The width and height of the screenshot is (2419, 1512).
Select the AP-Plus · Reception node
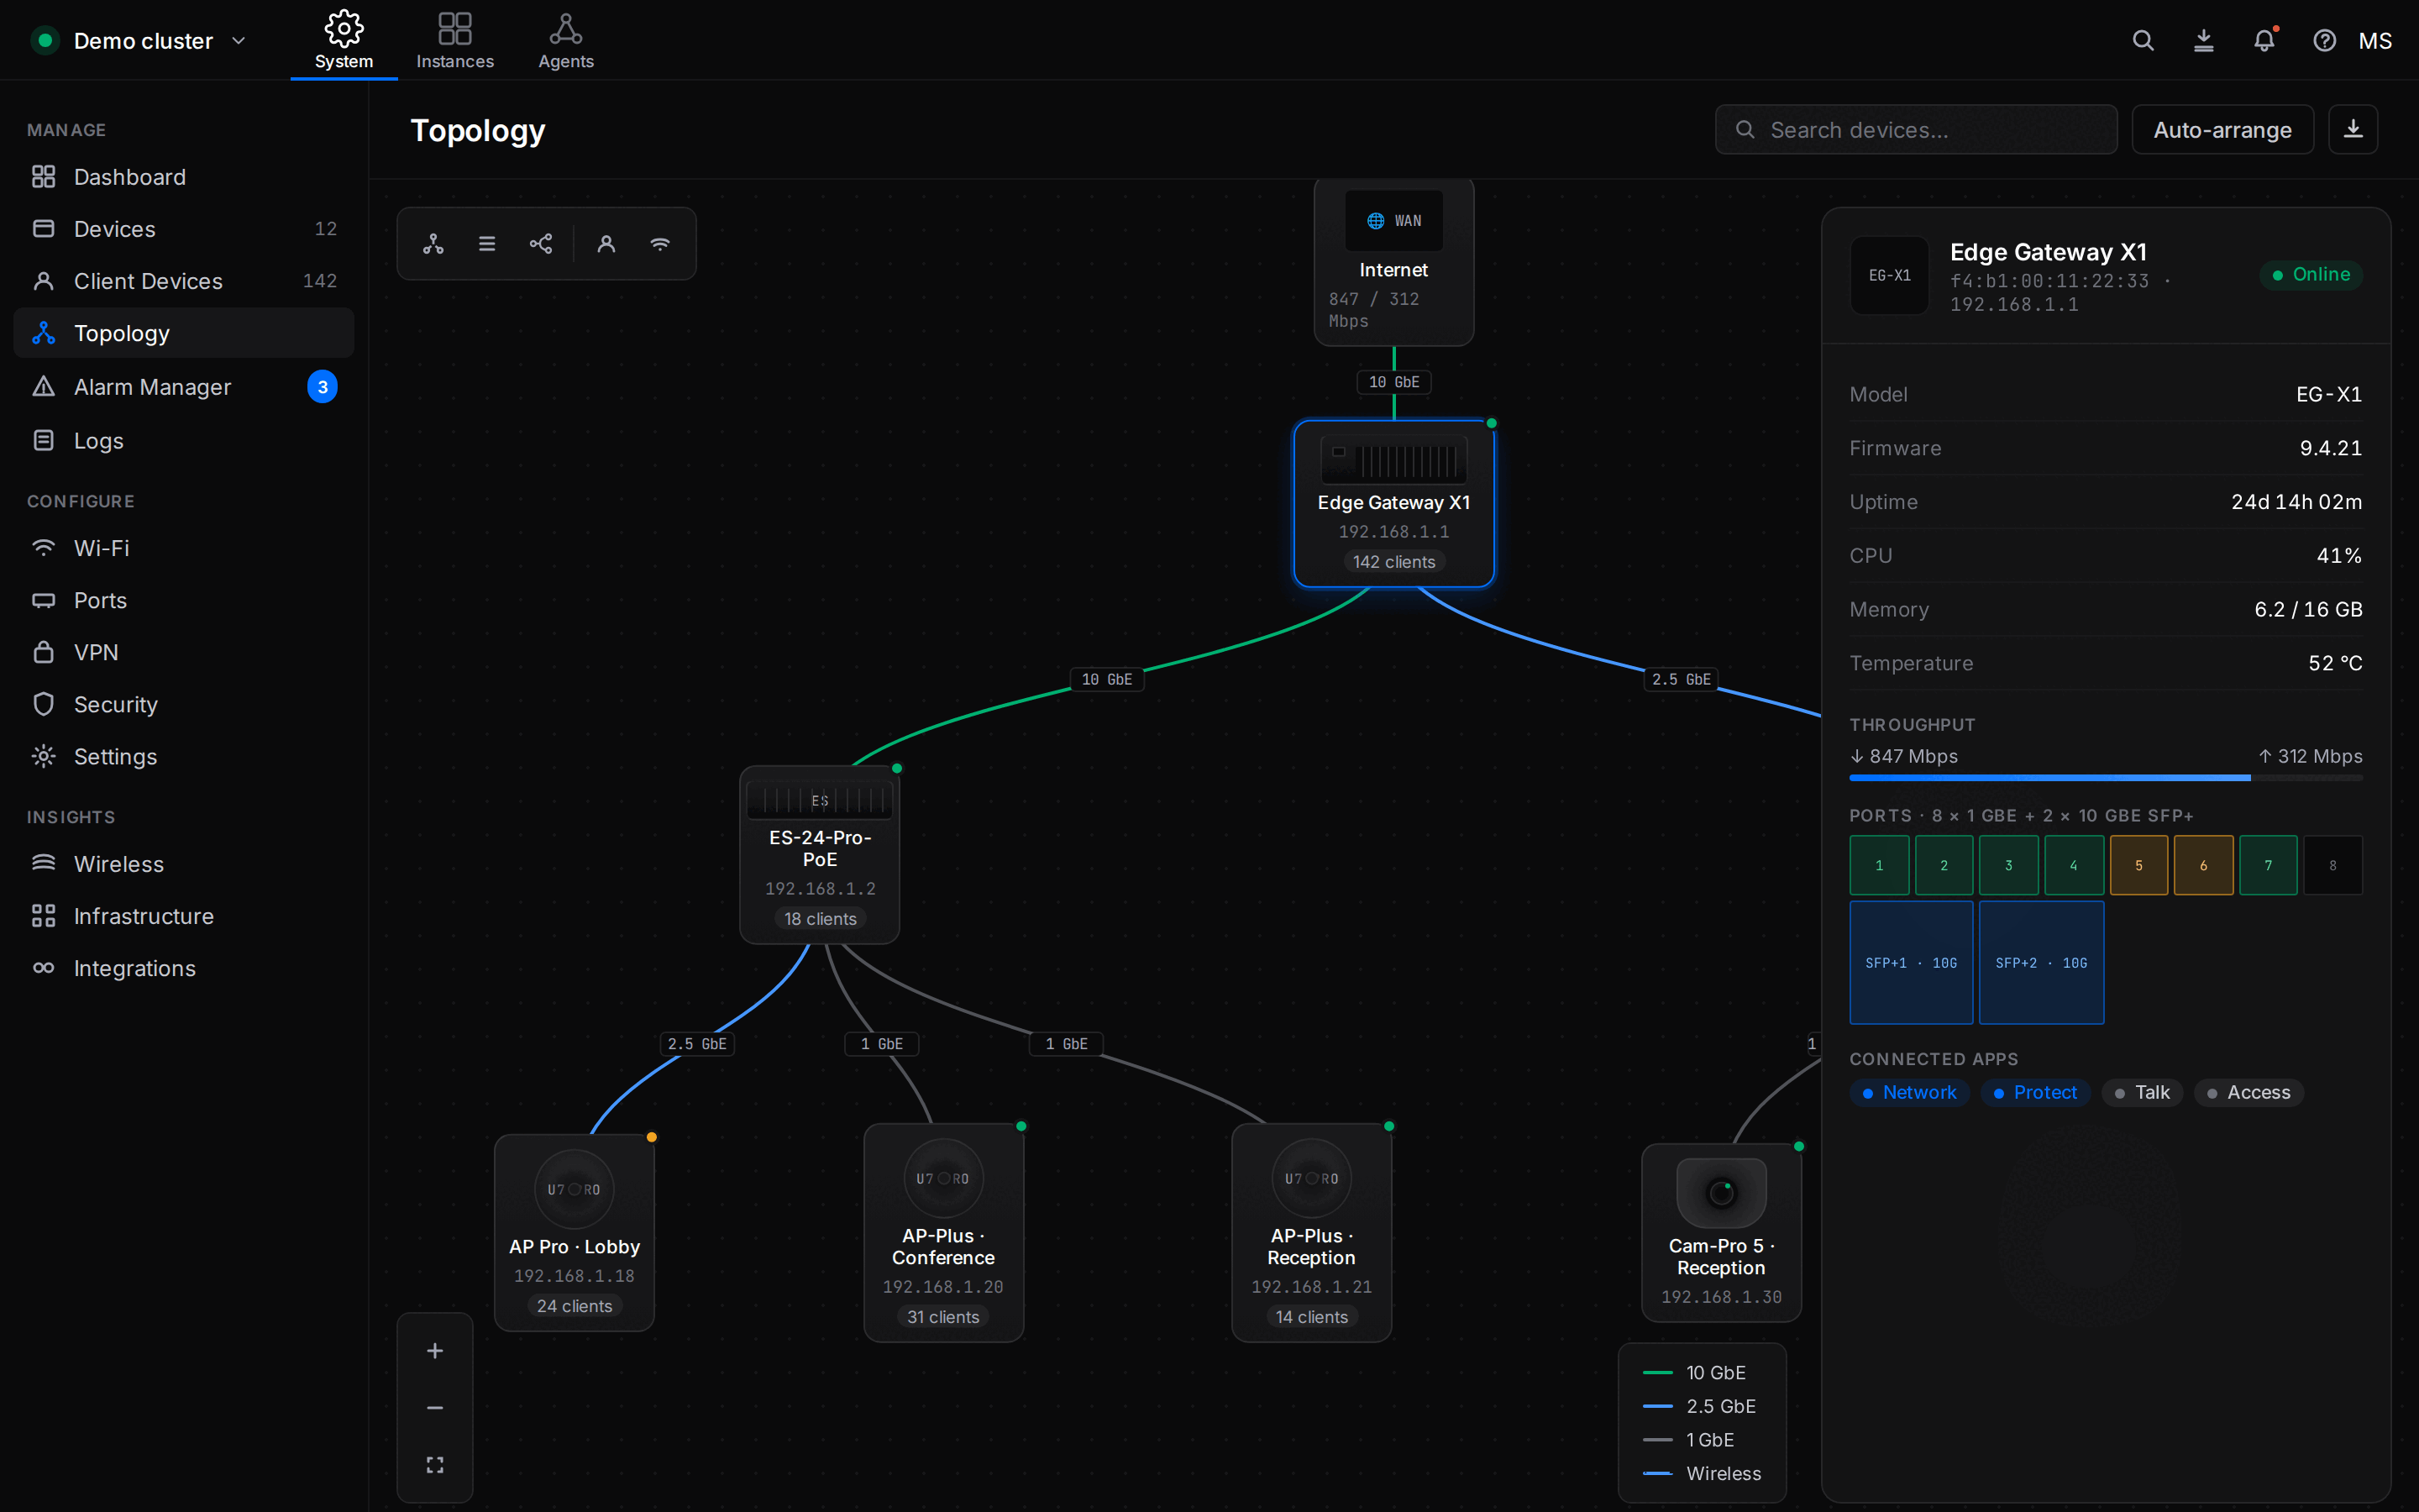[x=1311, y=1233]
